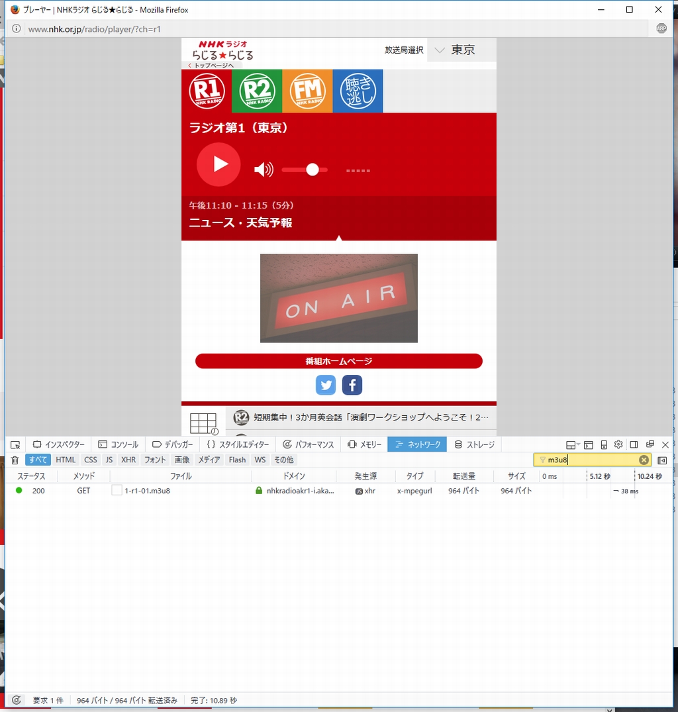Toggle responsive design mode icon
The height and width of the screenshot is (712, 678).
pyautogui.click(x=604, y=444)
